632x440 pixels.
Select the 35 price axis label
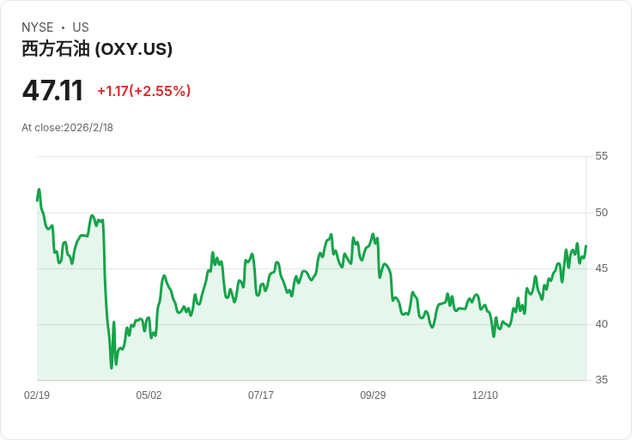point(602,380)
